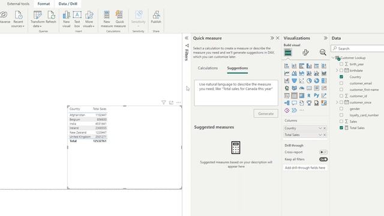Click the Generate button
Screen dimensions: 384x216
point(266,113)
